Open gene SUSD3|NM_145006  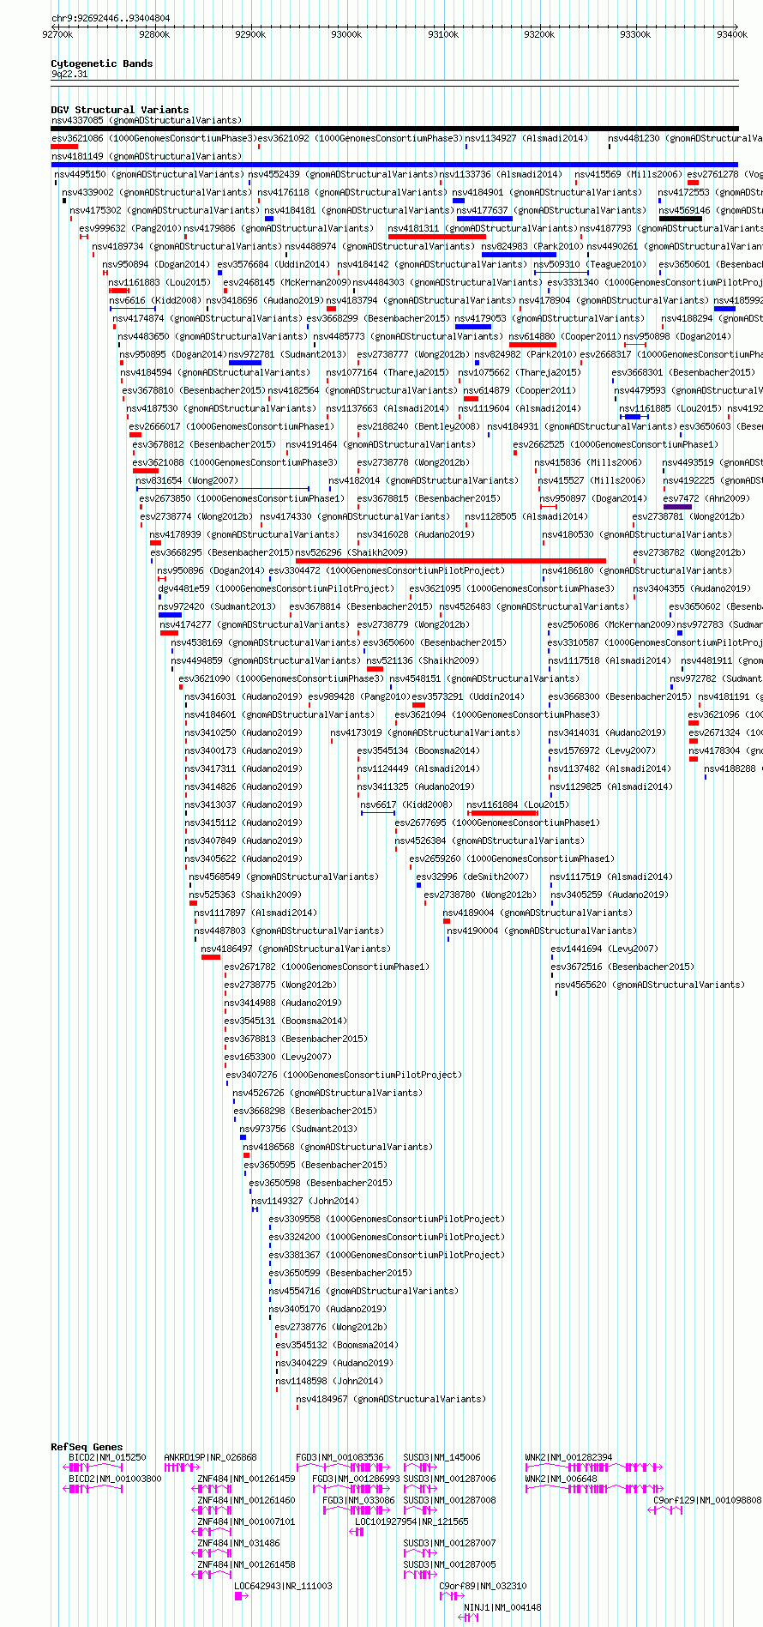(442, 1457)
